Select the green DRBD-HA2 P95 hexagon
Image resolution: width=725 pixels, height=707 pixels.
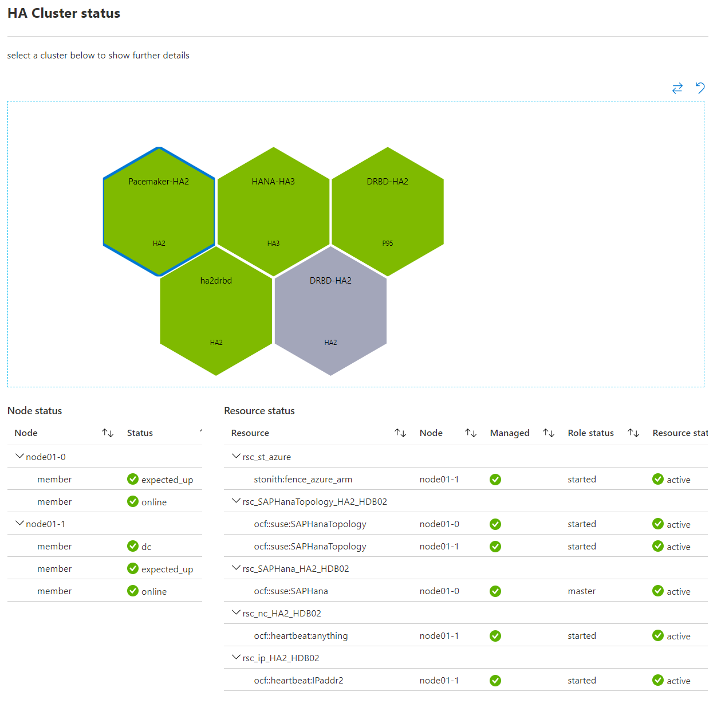tap(388, 211)
